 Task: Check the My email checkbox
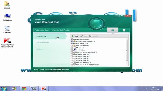point(72,48)
